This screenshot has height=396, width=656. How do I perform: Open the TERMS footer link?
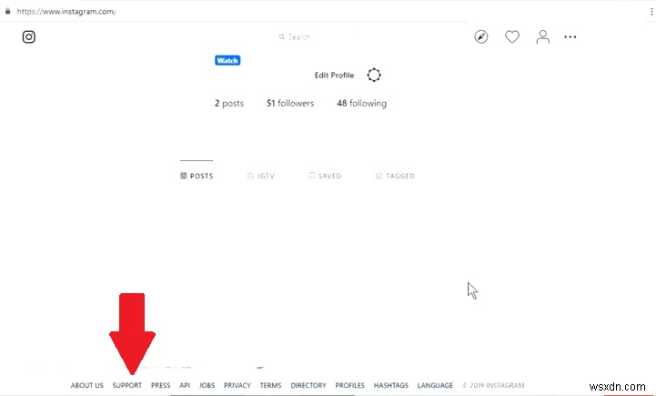click(271, 385)
